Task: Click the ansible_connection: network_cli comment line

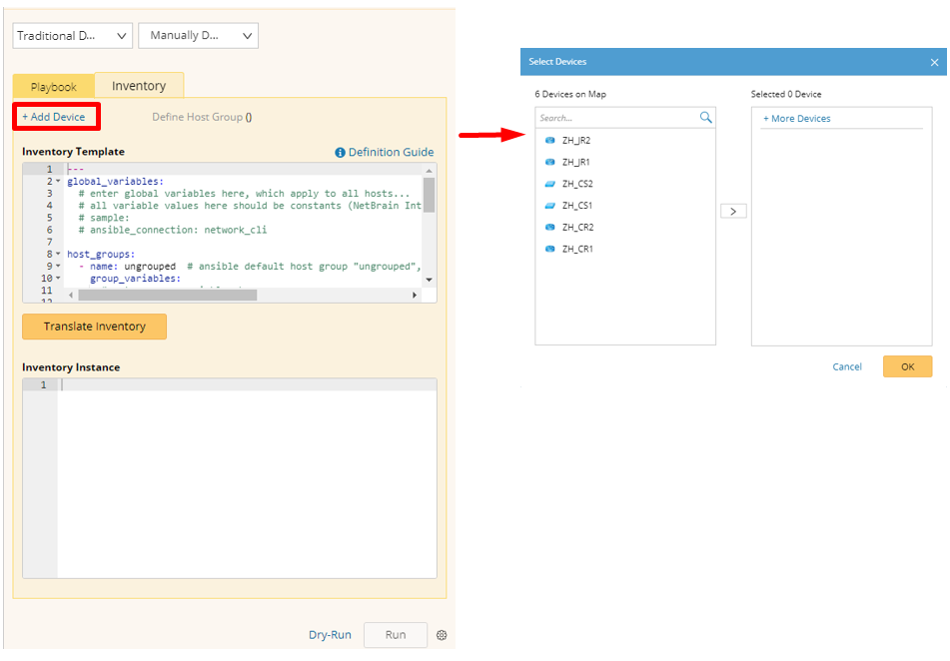Action: [x=173, y=230]
